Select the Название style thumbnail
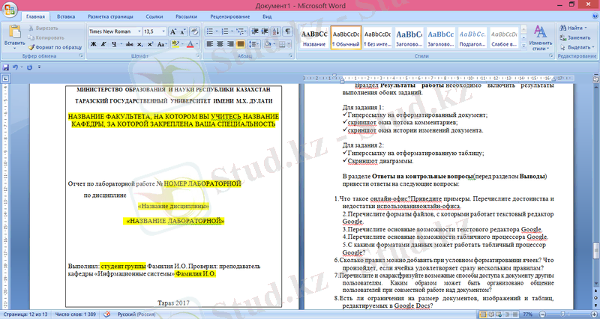 (313, 37)
